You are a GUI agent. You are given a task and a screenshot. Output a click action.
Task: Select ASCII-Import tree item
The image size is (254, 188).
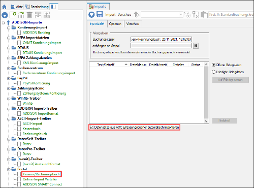click(33, 123)
